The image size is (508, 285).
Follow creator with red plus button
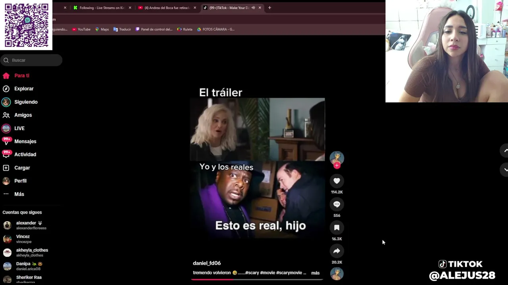tap(337, 165)
